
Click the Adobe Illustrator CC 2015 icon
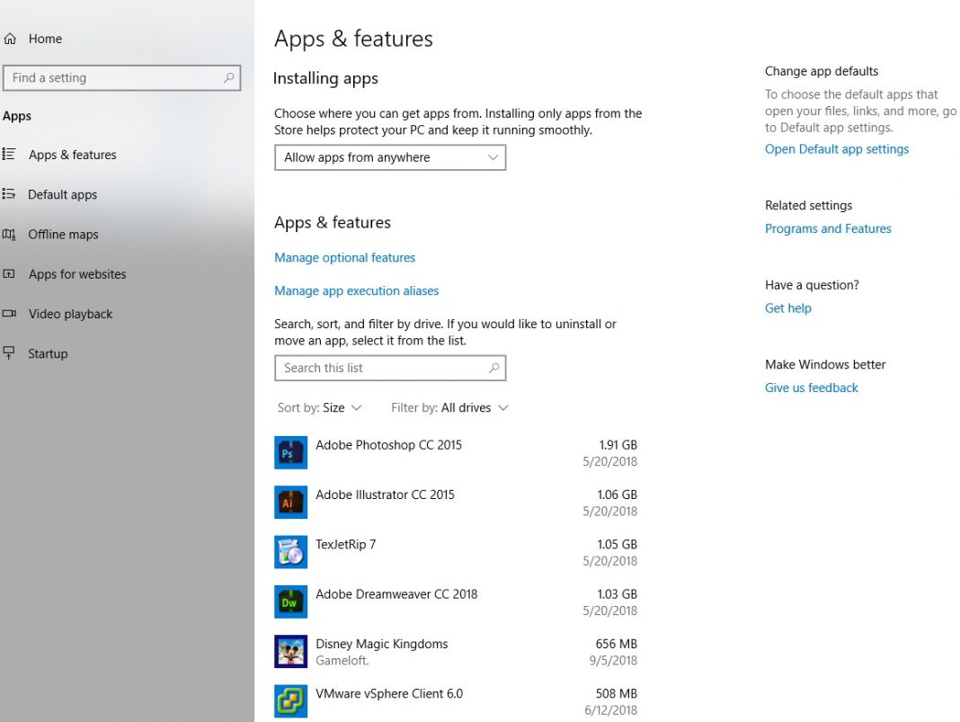(x=290, y=503)
